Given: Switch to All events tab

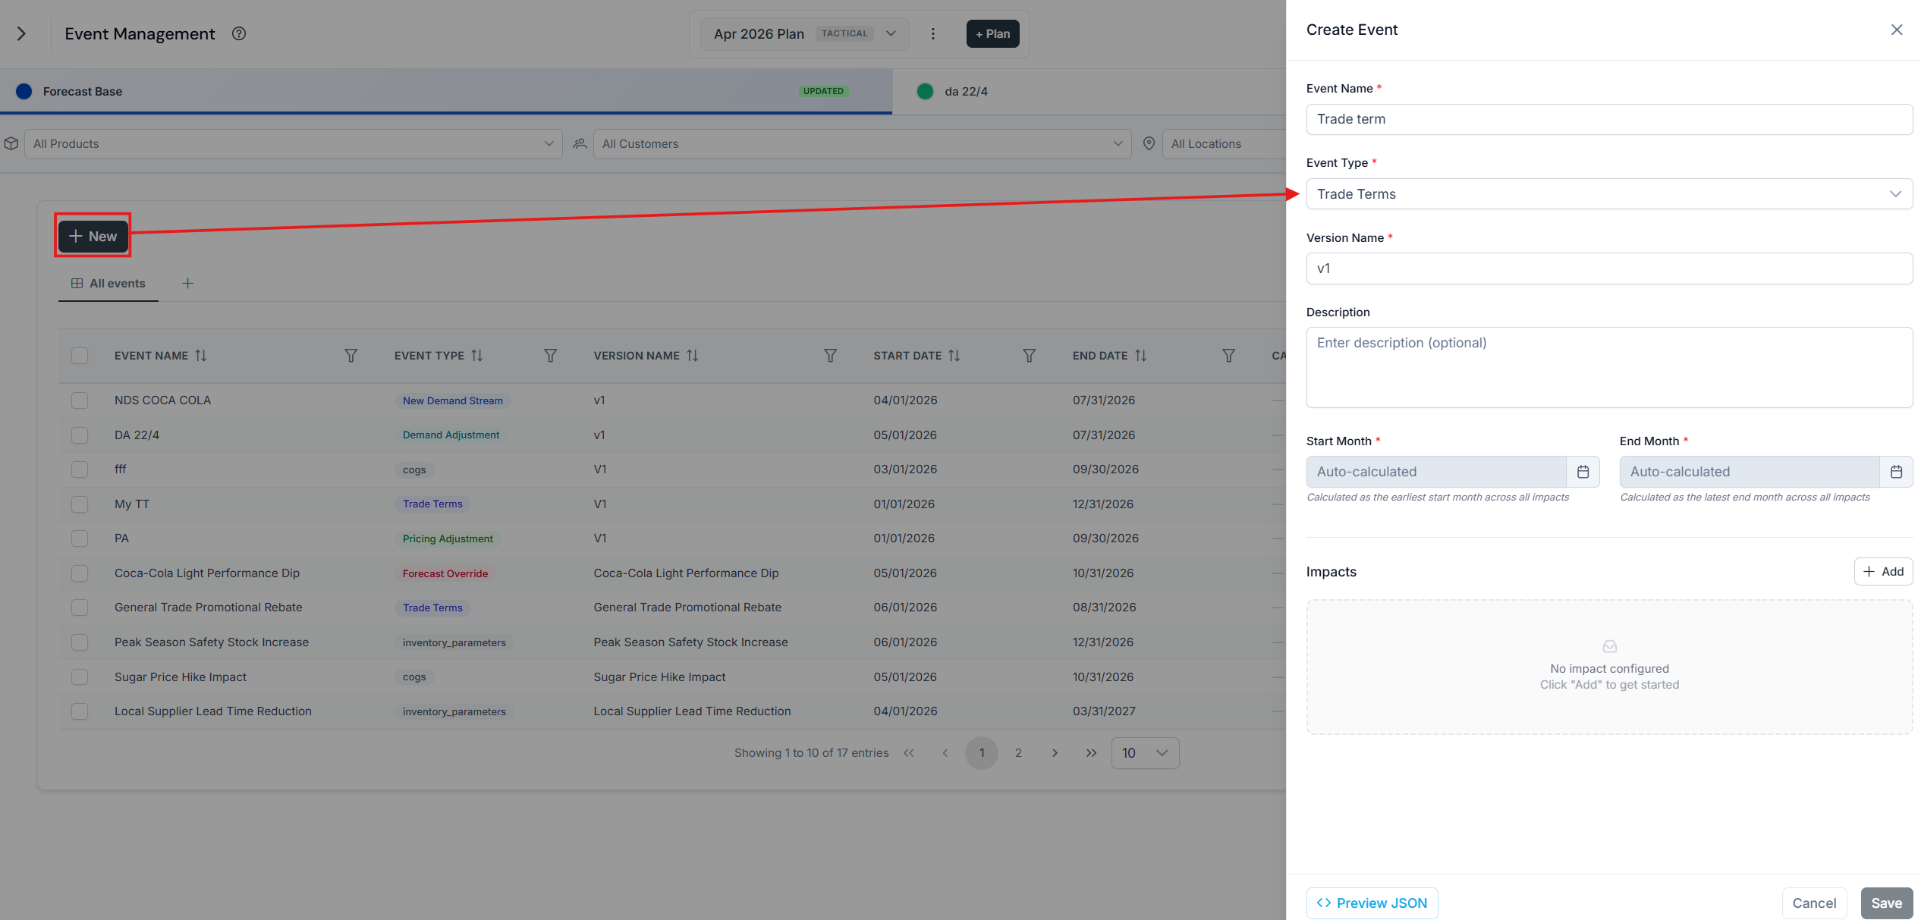Looking at the screenshot, I should point(108,284).
